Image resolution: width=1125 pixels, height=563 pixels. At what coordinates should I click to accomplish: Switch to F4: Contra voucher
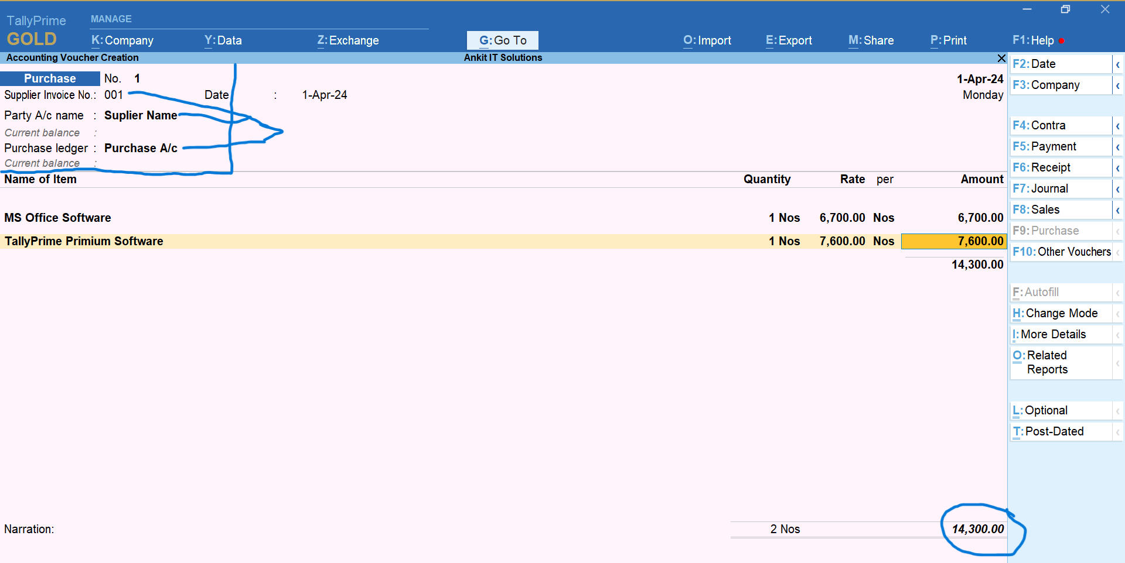[x=1061, y=125]
